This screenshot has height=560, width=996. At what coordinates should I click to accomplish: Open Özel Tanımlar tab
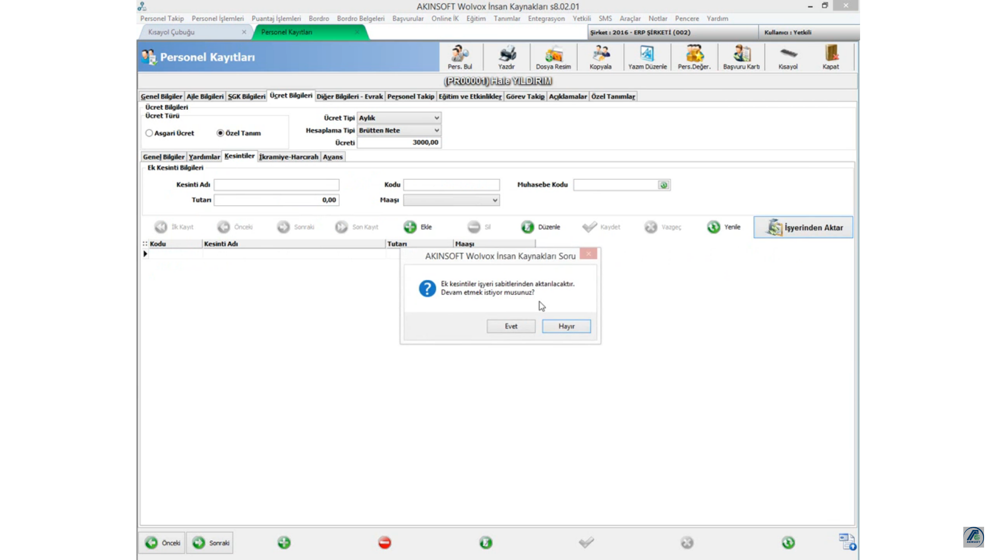pyautogui.click(x=613, y=96)
